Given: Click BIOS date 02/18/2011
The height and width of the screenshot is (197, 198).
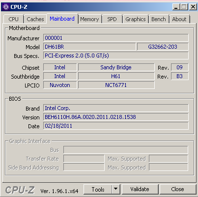Looking at the screenshot, I should [x=116, y=126].
